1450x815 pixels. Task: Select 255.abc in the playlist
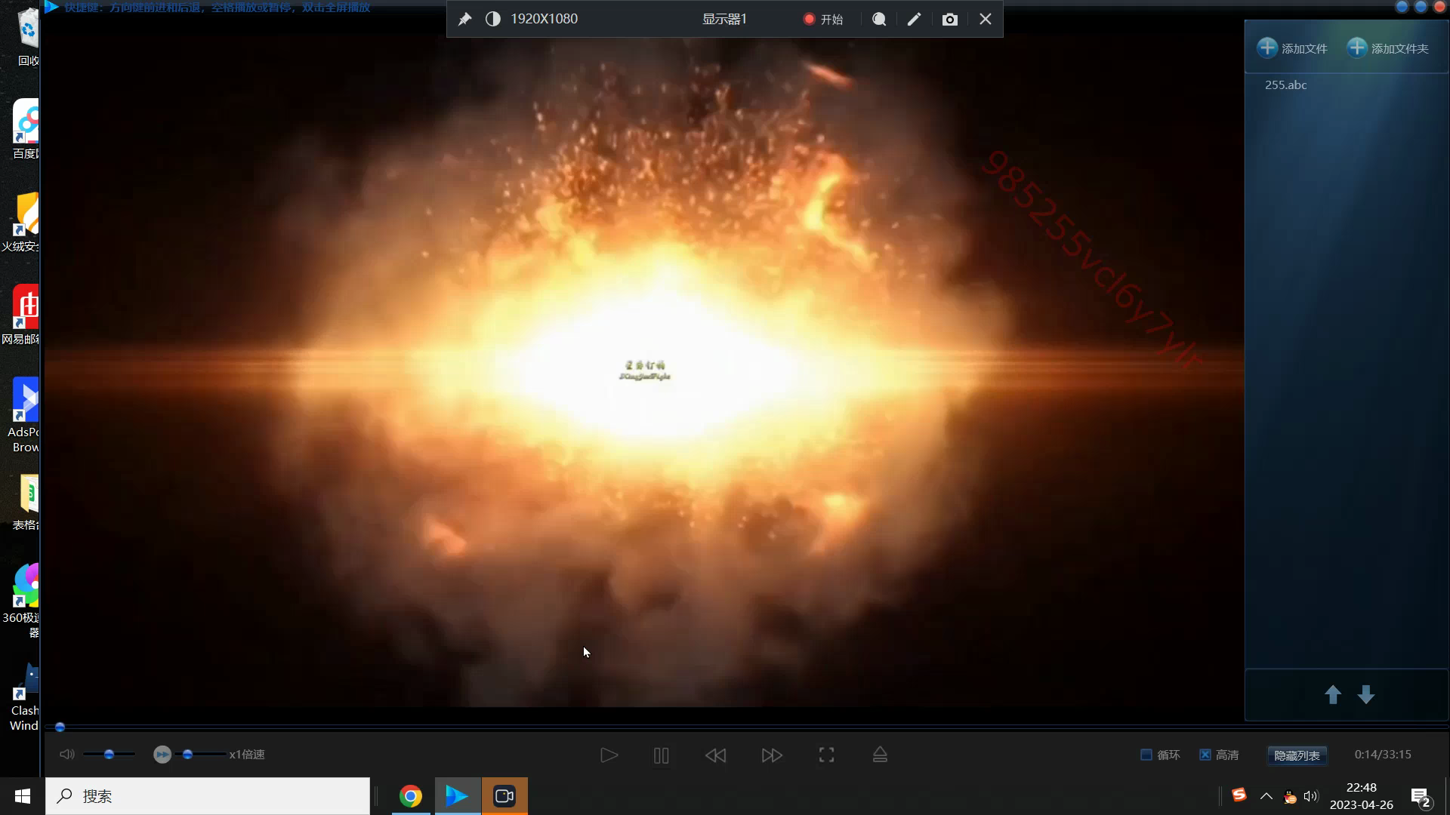pyautogui.click(x=1285, y=85)
